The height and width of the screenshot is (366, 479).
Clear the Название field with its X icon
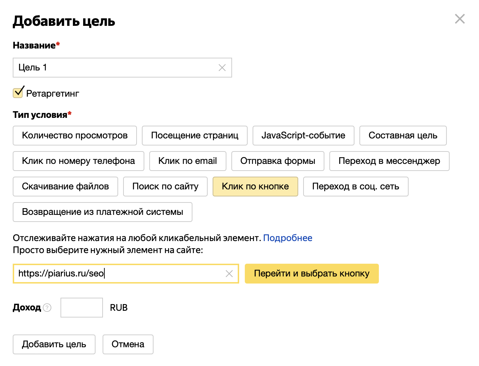point(222,68)
